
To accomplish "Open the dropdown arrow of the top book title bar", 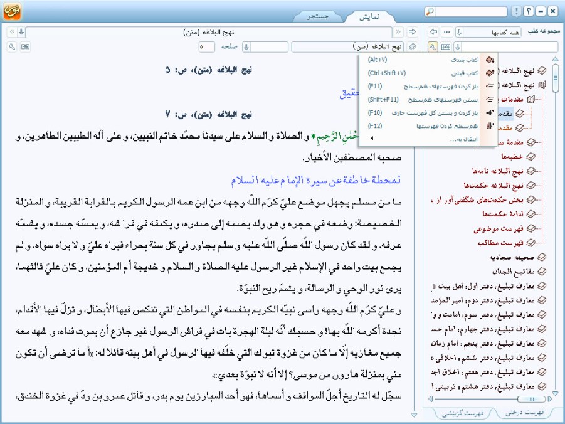I will pyautogui.click(x=21, y=32).
